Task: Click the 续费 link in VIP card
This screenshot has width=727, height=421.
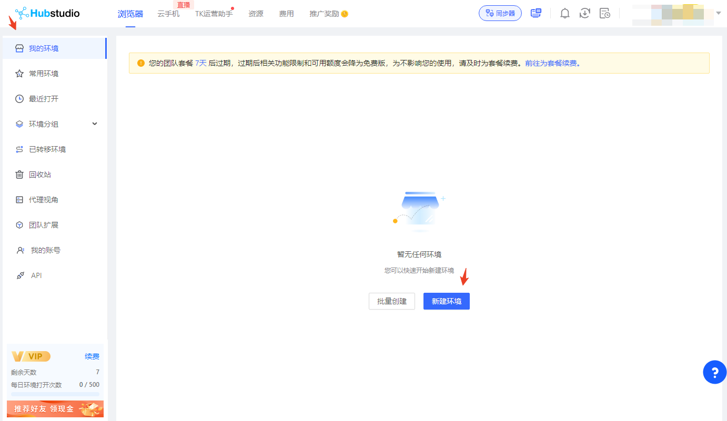Action: [x=92, y=356]
